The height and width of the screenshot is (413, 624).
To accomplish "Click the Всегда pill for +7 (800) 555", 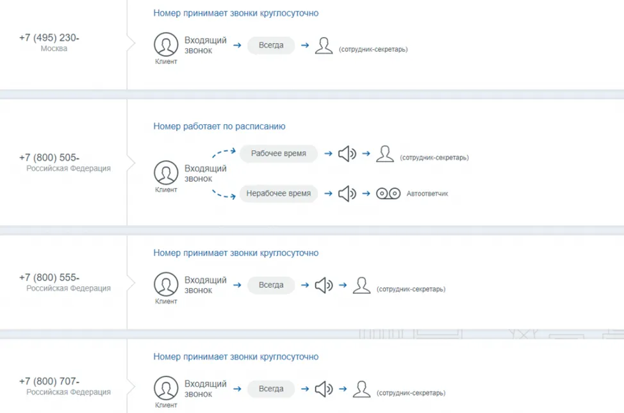I will pyautogui.click(x=271, y=285).
